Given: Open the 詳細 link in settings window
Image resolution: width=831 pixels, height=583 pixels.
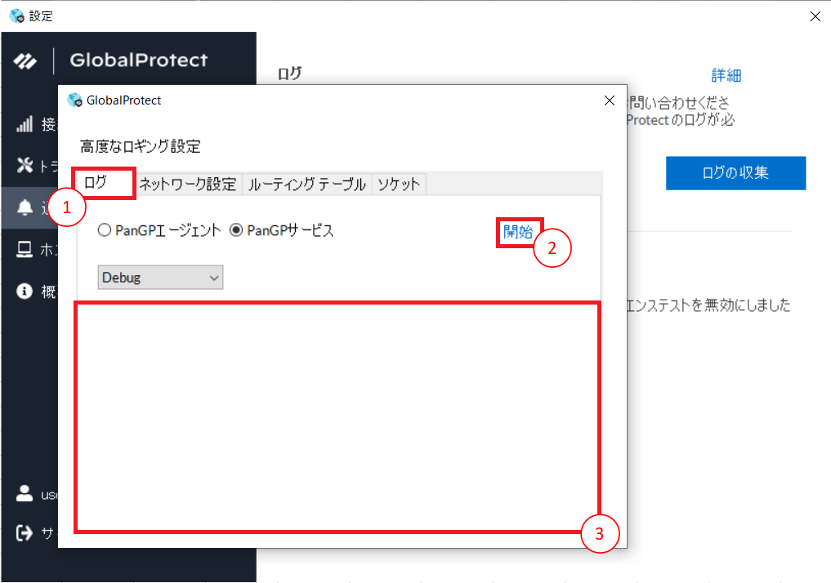Looking at the screenshot, I should 726,76.
